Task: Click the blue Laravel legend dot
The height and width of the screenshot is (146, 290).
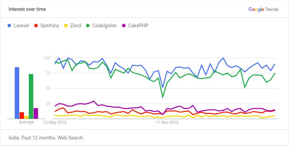Action: pos(9,26)
